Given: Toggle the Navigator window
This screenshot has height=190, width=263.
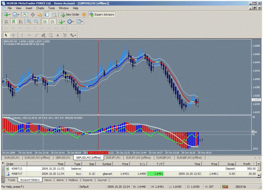Looking at the screenshot, I should pyautogui.click(x=40, y=15).
